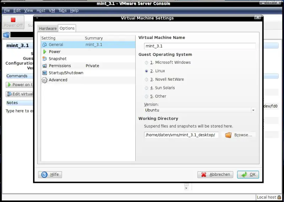Viewport: 284px width, 202px height.
Task: Click Private summary in Permissions row
Action: [92, 66]
